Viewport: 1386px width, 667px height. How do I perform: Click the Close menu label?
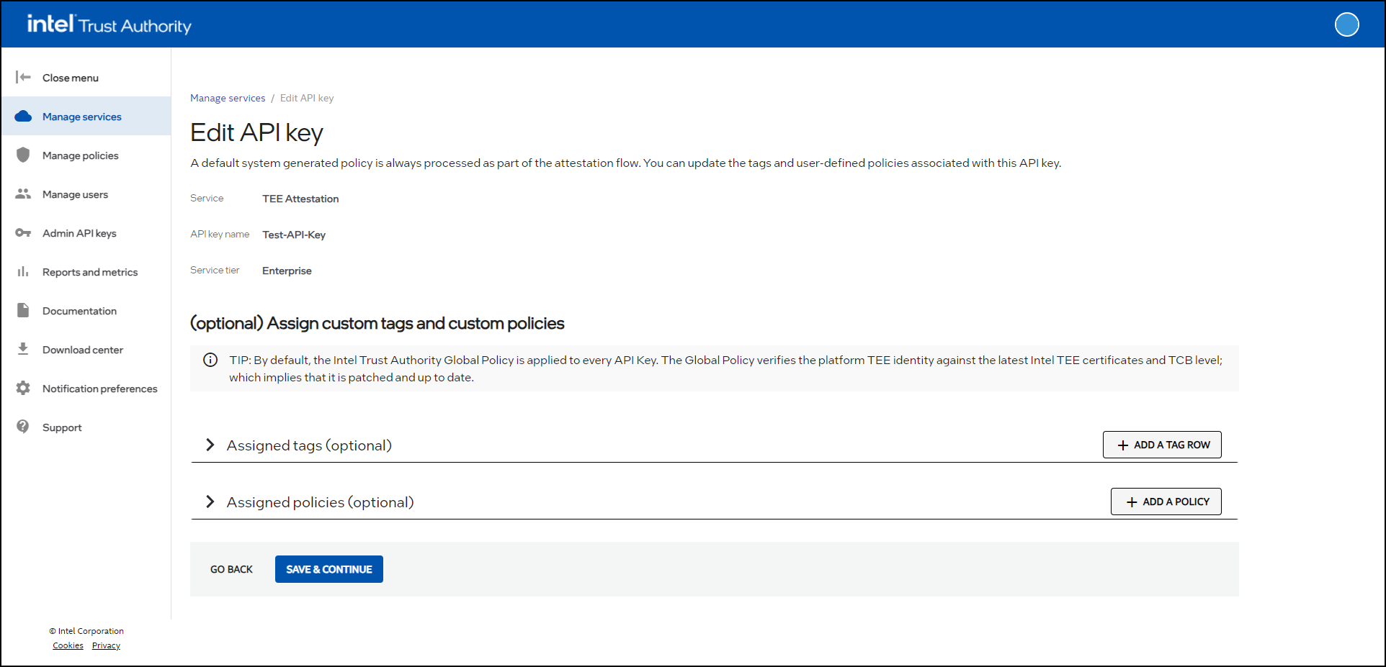(x=71, y=78)
